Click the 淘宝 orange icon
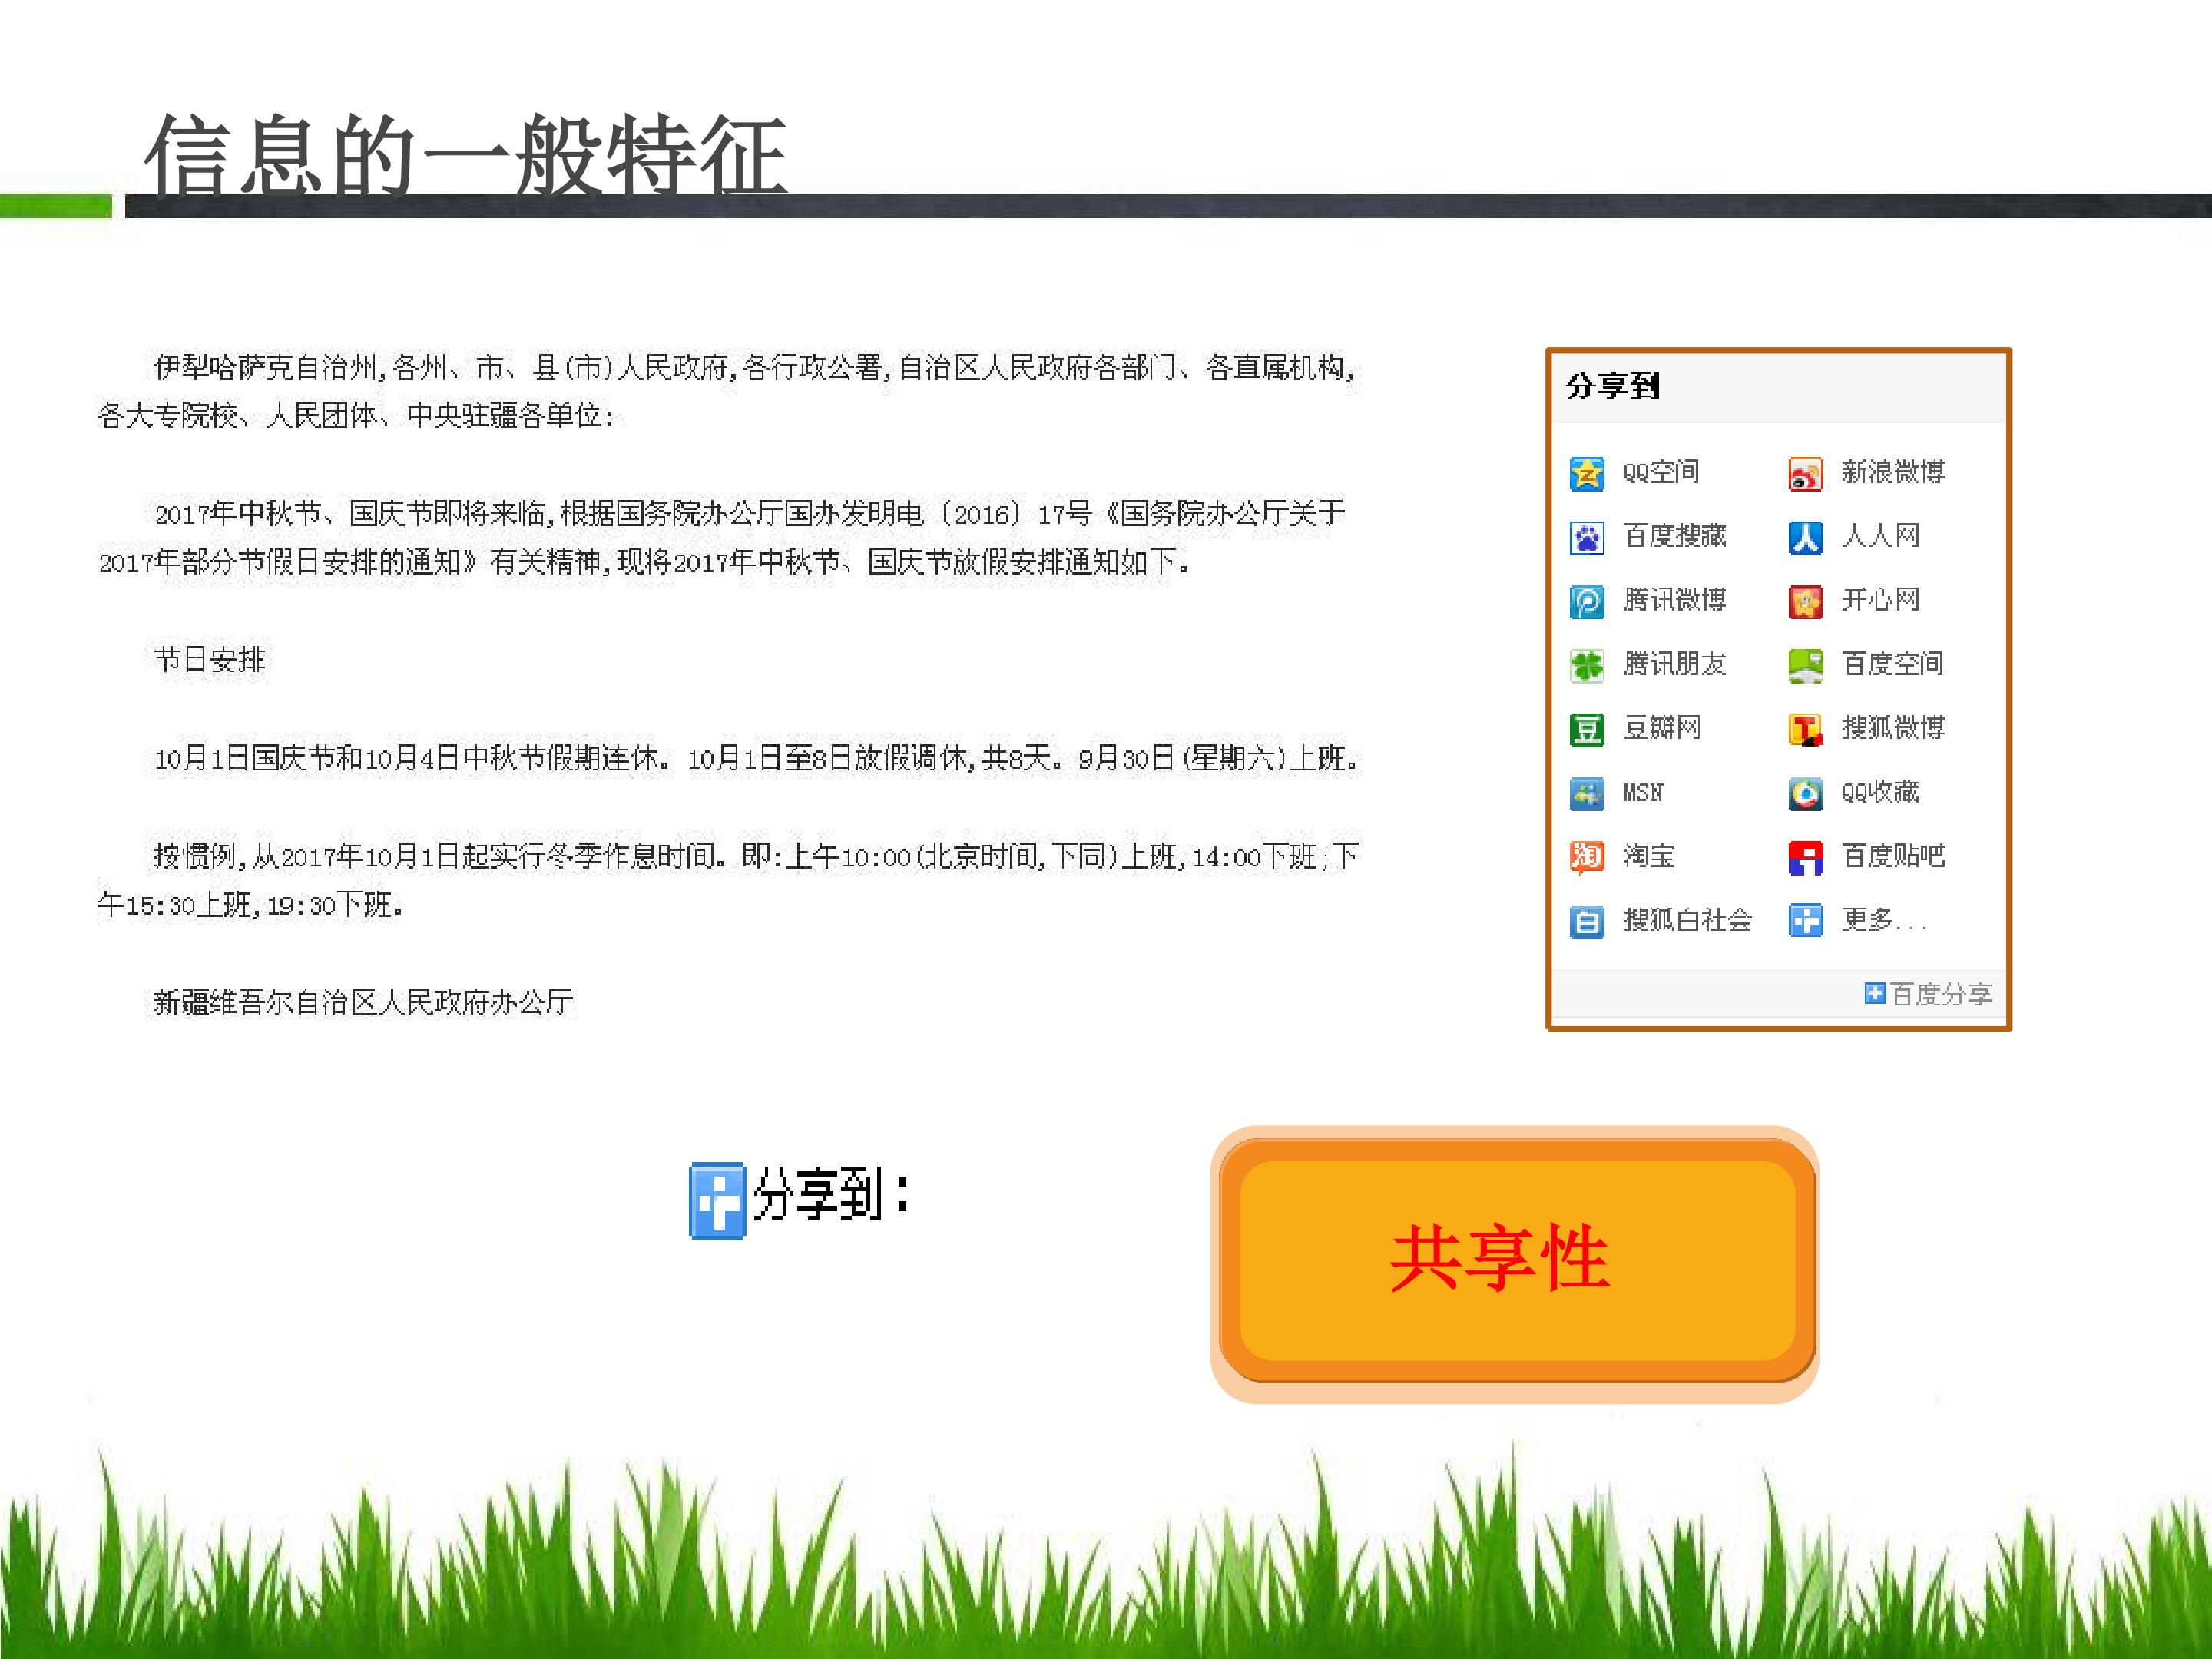The height and width of the screenshot is (1659, 2212). [x=1586, y=857]
